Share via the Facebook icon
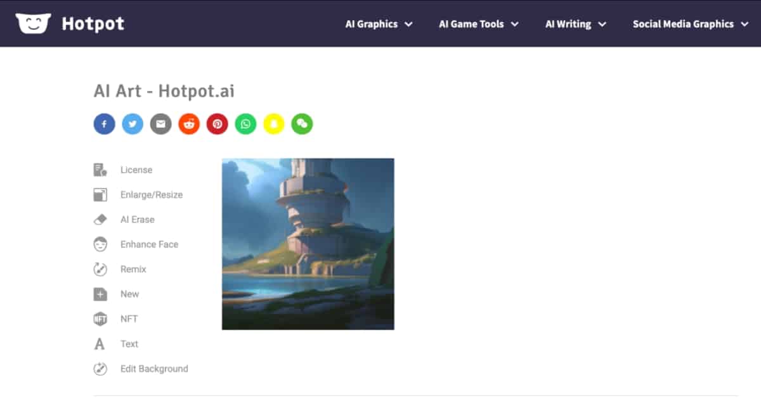The width and height of the screenshot is (761, 409). [105, 123]
